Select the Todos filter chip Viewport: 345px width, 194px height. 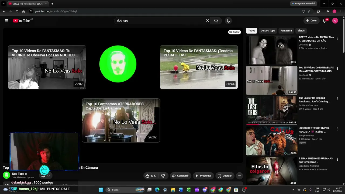(251, 31)
